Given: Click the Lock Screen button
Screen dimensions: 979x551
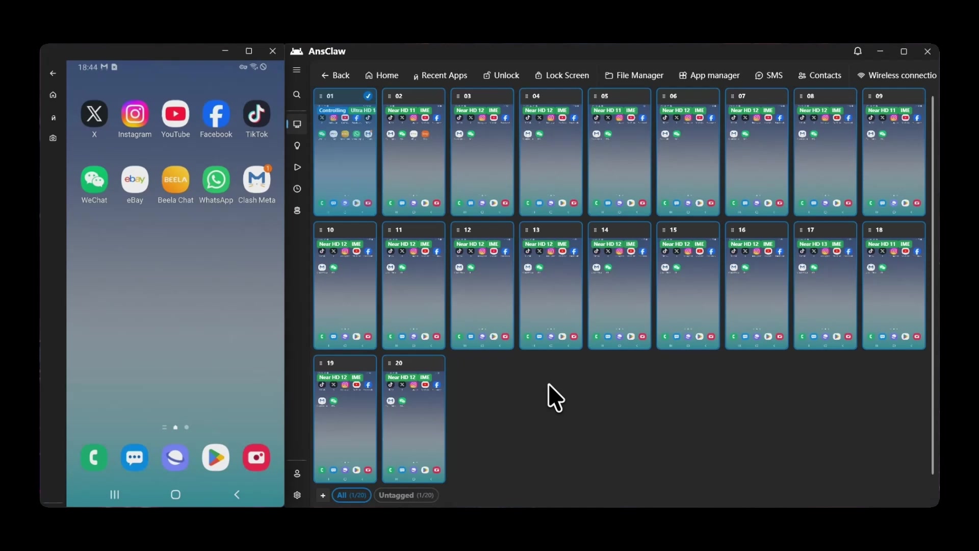Looking at the screenshot, I should point(562,76).
